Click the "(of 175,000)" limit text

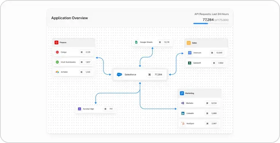(221, 20)
